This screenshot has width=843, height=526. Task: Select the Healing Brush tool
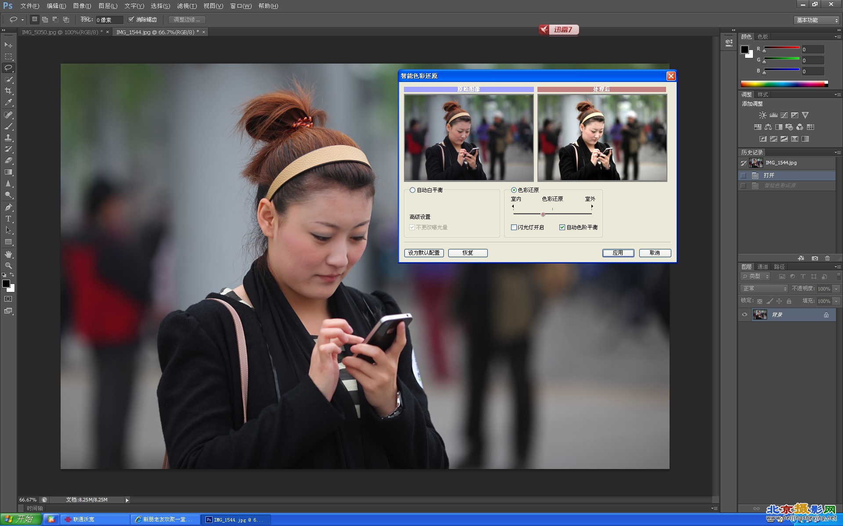point(8,115)
